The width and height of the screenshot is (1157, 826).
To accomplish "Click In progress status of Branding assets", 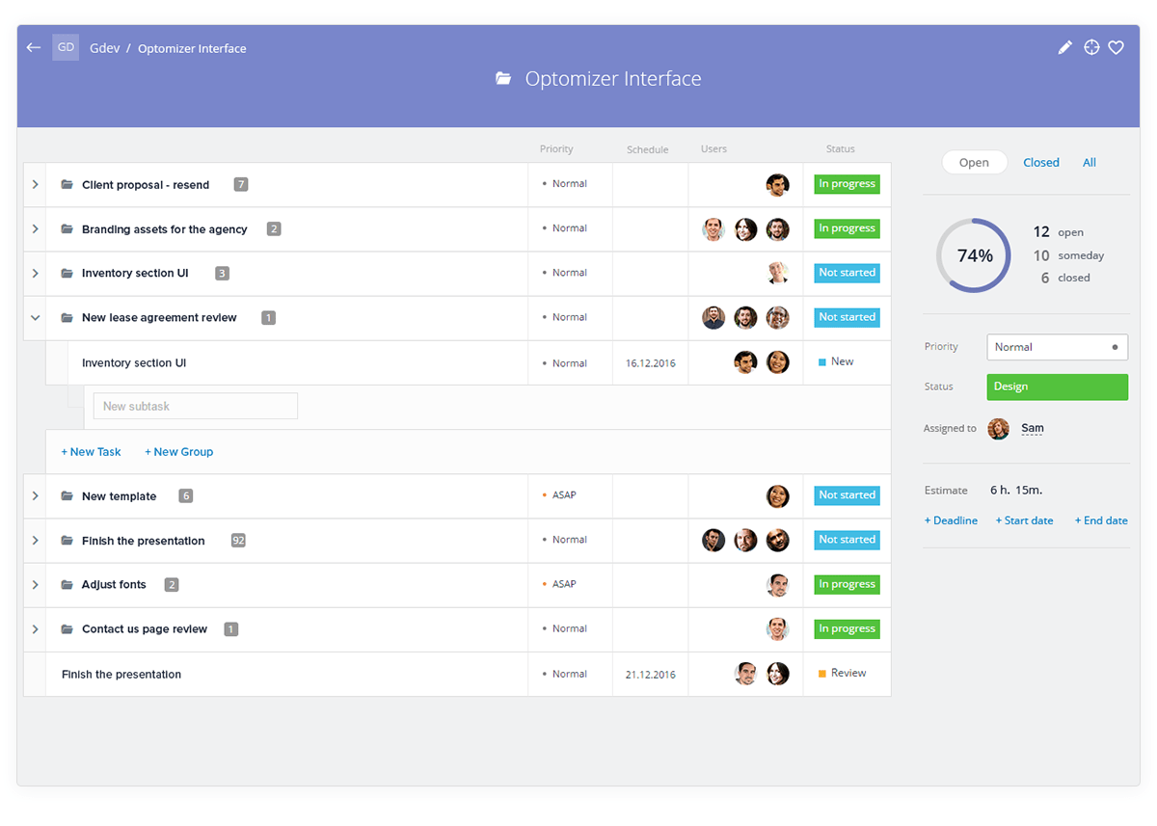I will (847, 228).
